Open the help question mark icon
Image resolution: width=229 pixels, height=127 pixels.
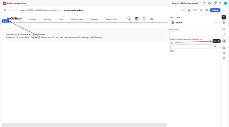(x=209, y=3)
